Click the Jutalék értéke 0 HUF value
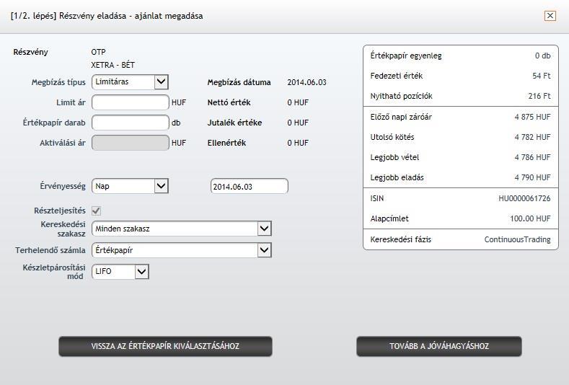This screenshot has height=385, width=569. point(298,123)
